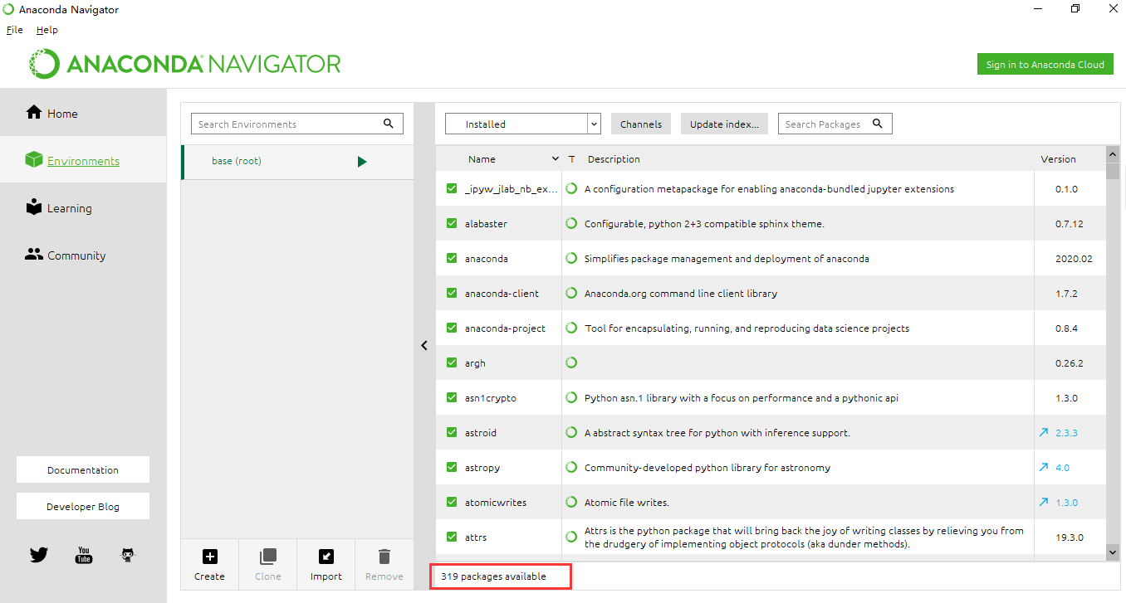The width and height of the screenshot is (1126, 603).
Task: Select the base (root) environment
Action: [297, 162]
